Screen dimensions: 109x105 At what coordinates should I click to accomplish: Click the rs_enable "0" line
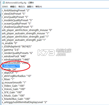click(9, 43)
